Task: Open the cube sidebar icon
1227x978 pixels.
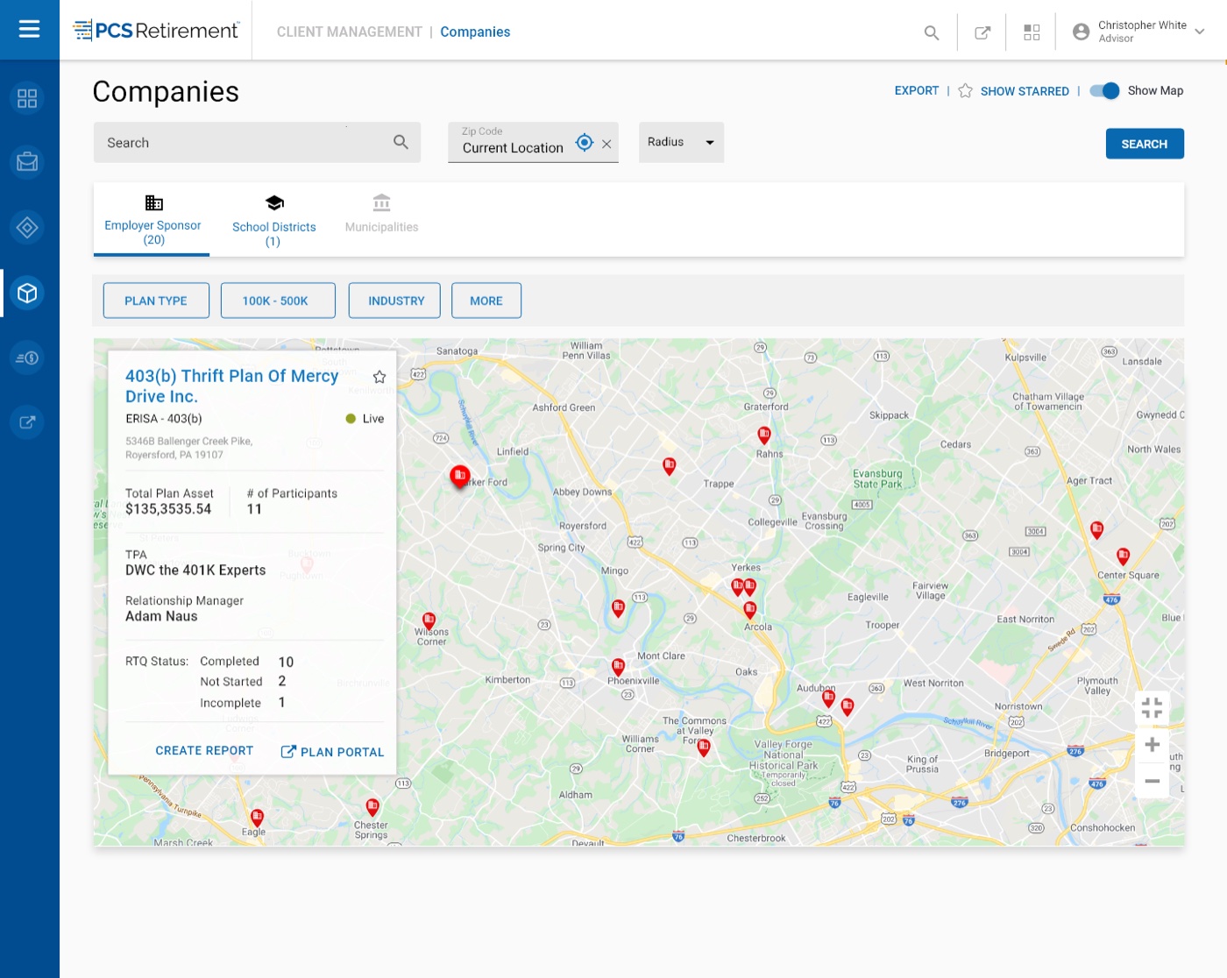Action: [x=27, y=293]
